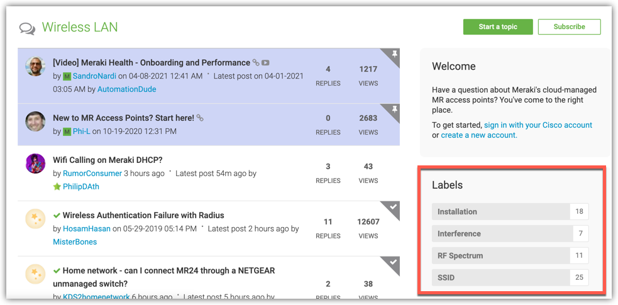Click the 2683 views count
Viewport: 618px width, 305px height.
[x=368, y=118]
